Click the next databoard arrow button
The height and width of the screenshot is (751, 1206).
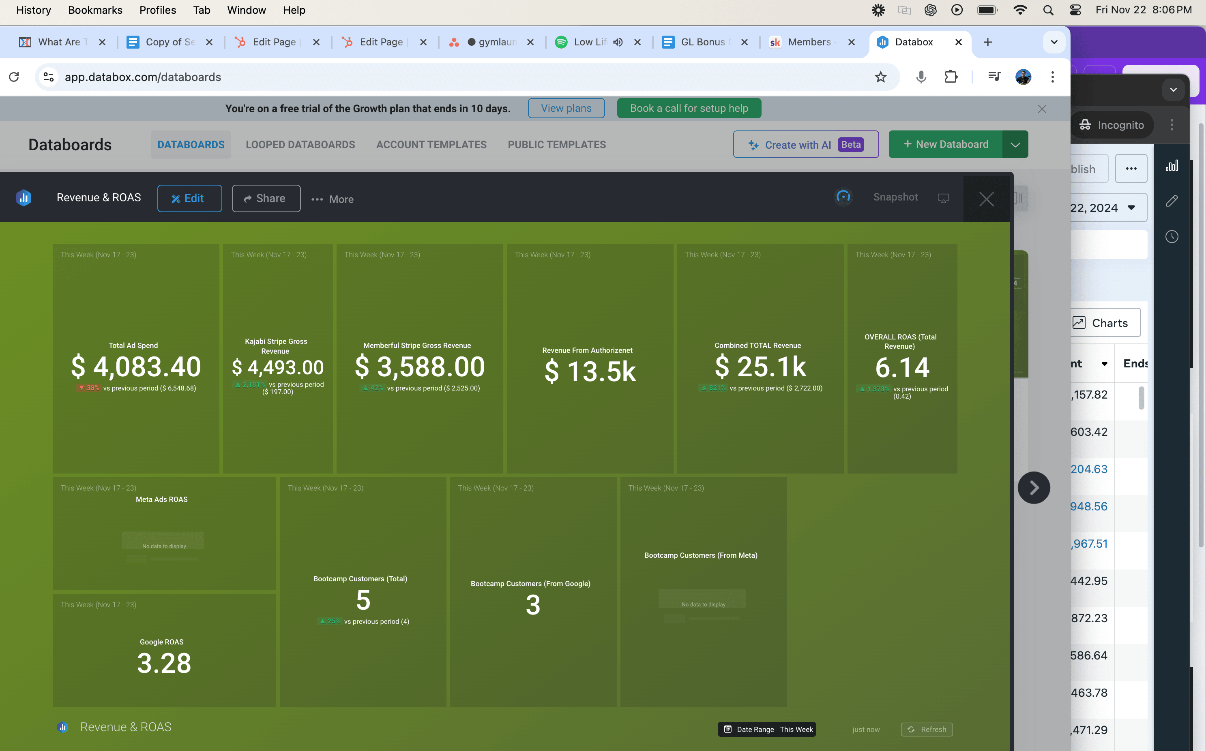click(x=1034, y=487)
